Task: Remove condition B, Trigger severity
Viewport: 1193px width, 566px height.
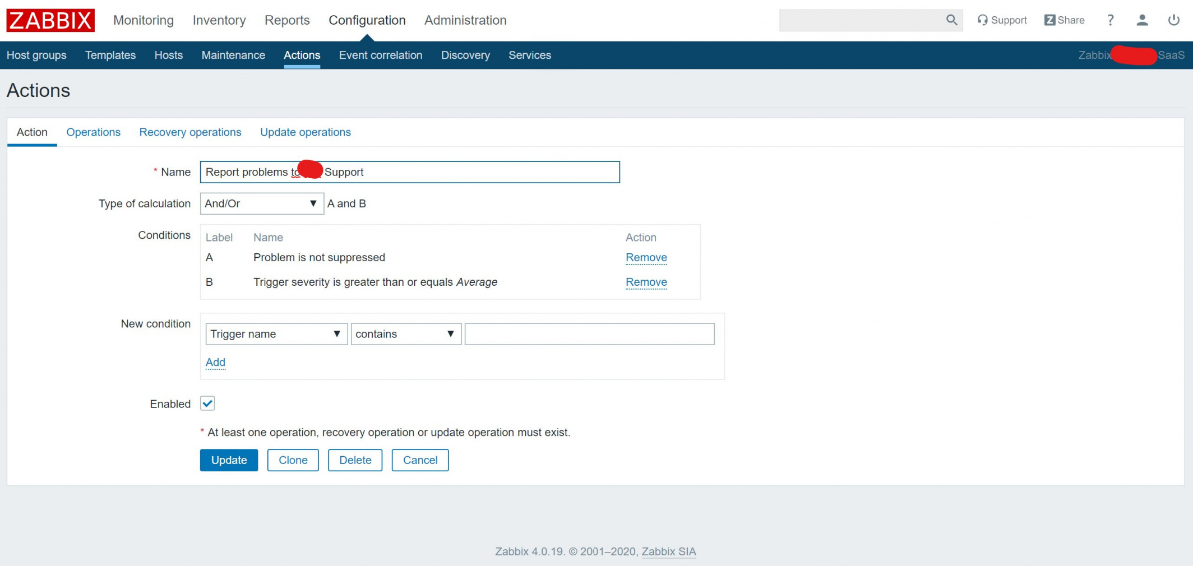Action: point(646,282)
